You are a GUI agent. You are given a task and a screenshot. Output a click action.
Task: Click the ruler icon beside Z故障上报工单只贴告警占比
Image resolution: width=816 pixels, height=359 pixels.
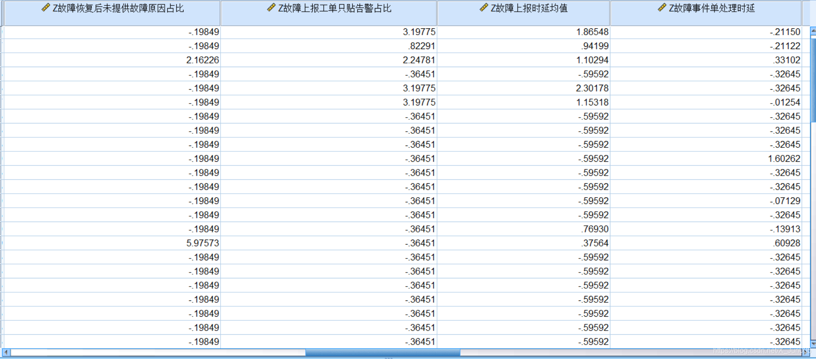click(x=271, y=8)
